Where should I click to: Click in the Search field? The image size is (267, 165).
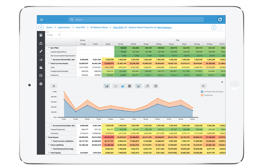tap(136, 19)
